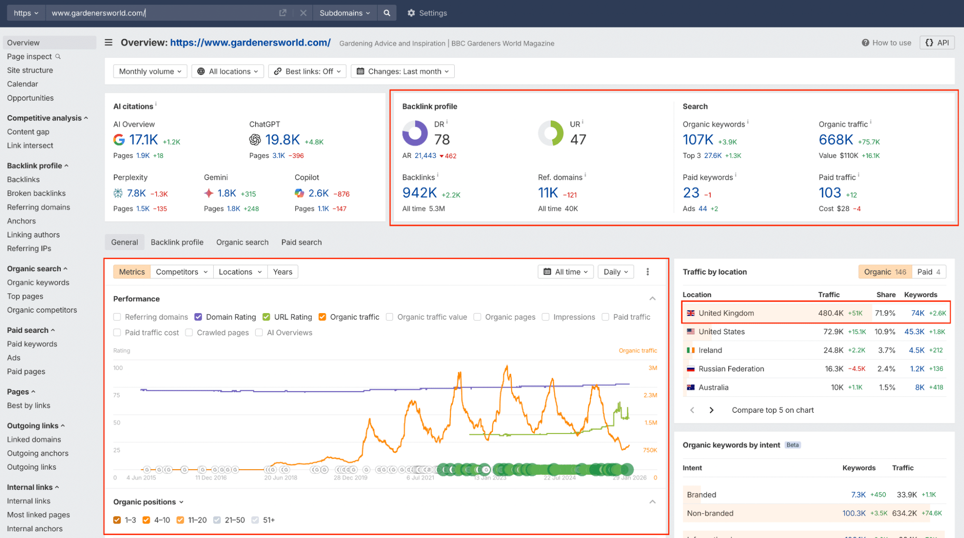Disable the Organic traffic metric checkbox
Screen dimensions: 964x538
(x=322, y=317)
